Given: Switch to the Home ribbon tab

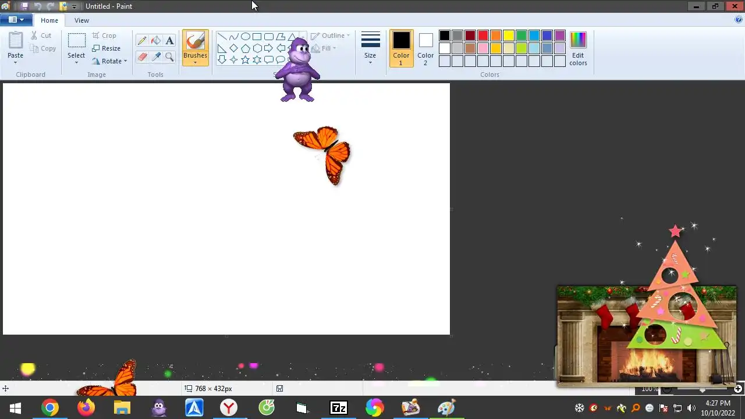Looking at the screenshot, I should point(49,20).
